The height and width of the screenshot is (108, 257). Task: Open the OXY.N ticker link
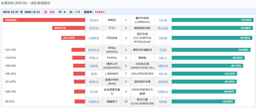(x=163, y=38)
